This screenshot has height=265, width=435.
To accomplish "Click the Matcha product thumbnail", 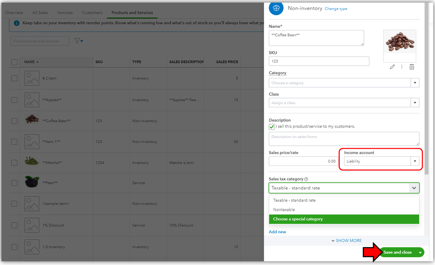I will pyautogui.click(x=31, y=161).
